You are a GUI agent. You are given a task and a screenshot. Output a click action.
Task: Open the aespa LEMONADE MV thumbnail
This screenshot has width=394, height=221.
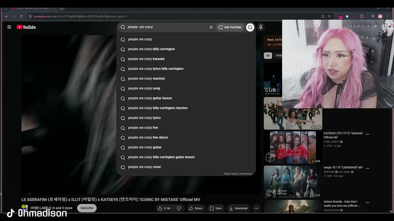293,182
